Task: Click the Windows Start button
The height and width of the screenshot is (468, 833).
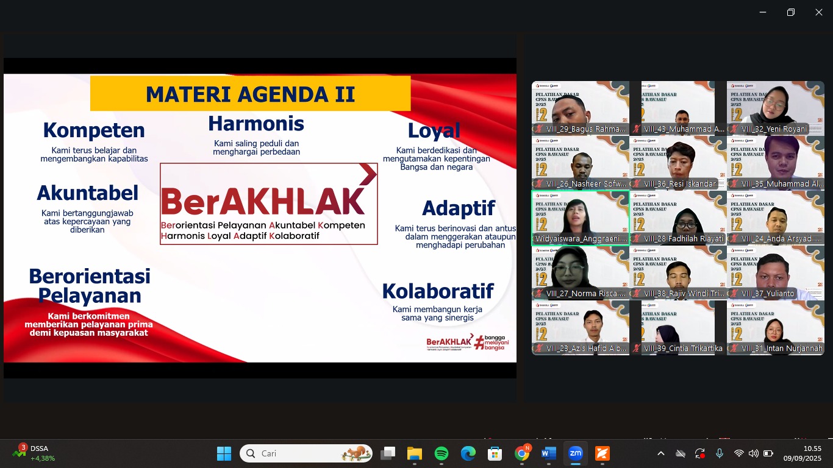Action: (x=224, y=453)
